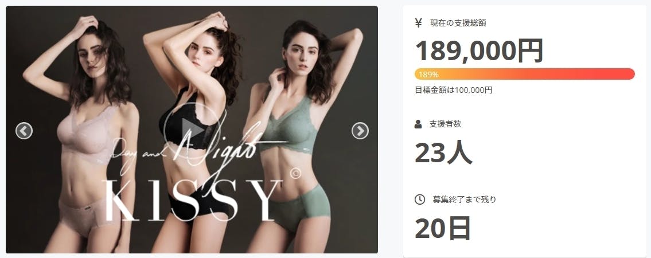651x258 pixels.
Task: Click the 23人 supporter count
Action: click(x=443, y=153)
